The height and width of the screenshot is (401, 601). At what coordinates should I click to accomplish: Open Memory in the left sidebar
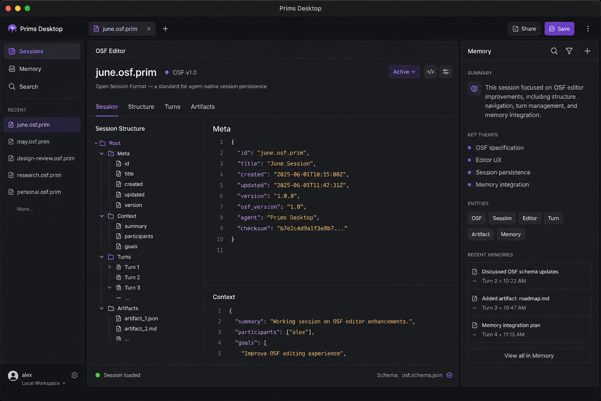click(42, 69)
